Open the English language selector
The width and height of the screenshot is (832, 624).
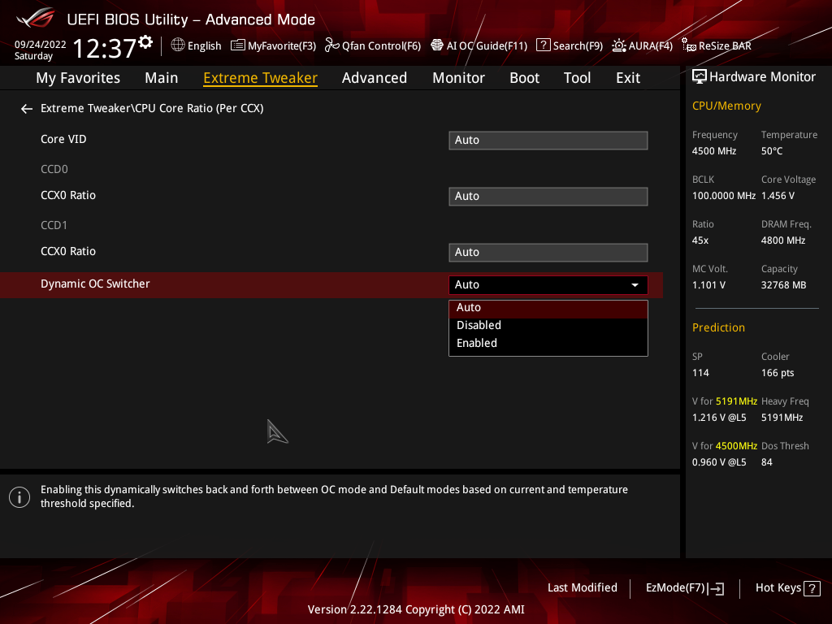coord(196,45)
